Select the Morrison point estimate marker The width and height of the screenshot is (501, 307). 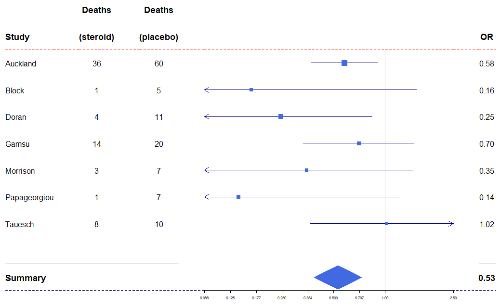click(306, 170)
